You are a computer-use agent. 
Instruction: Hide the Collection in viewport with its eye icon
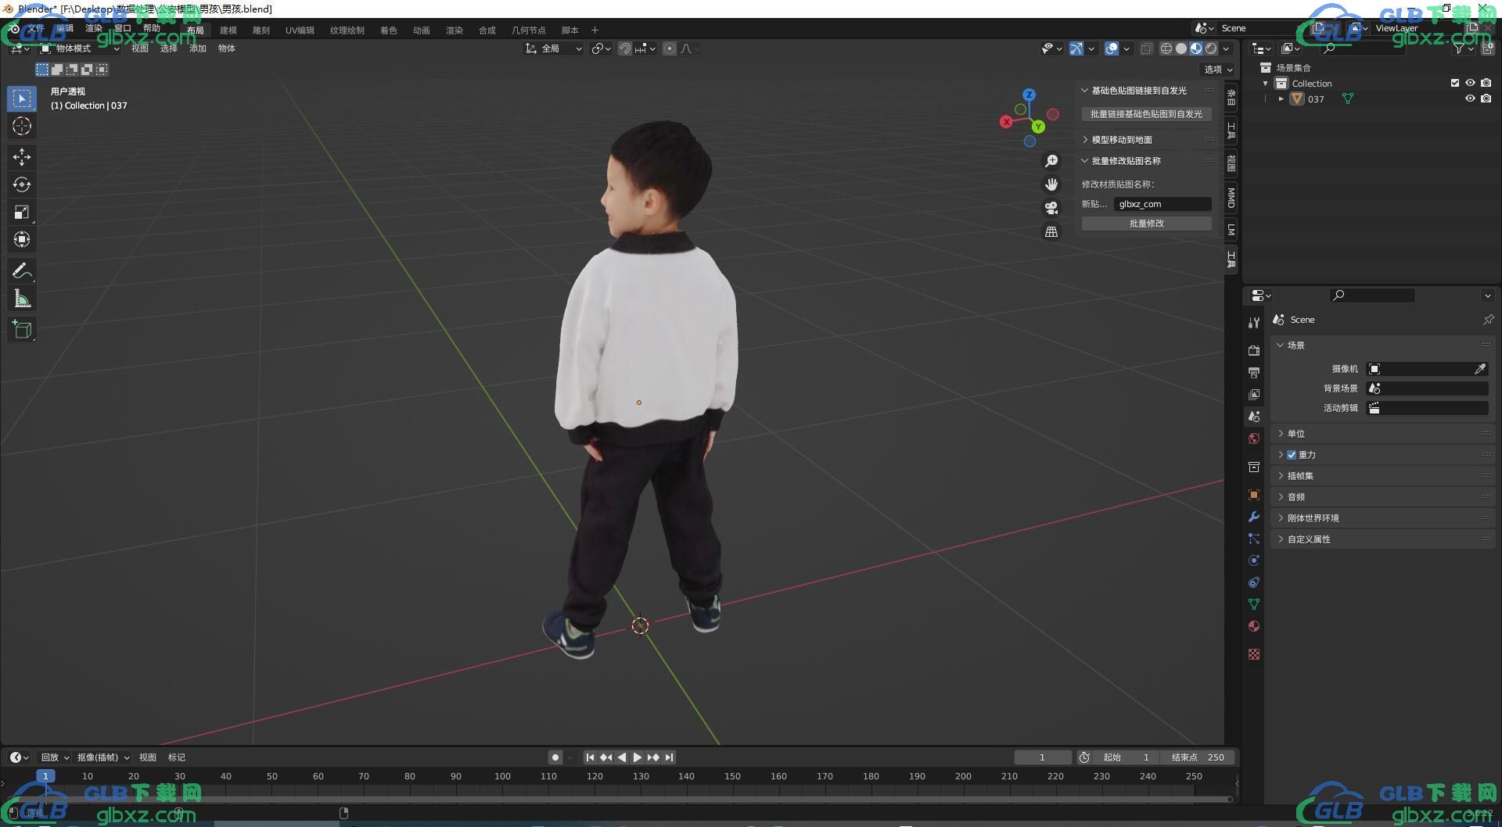tap(1470, 83)
